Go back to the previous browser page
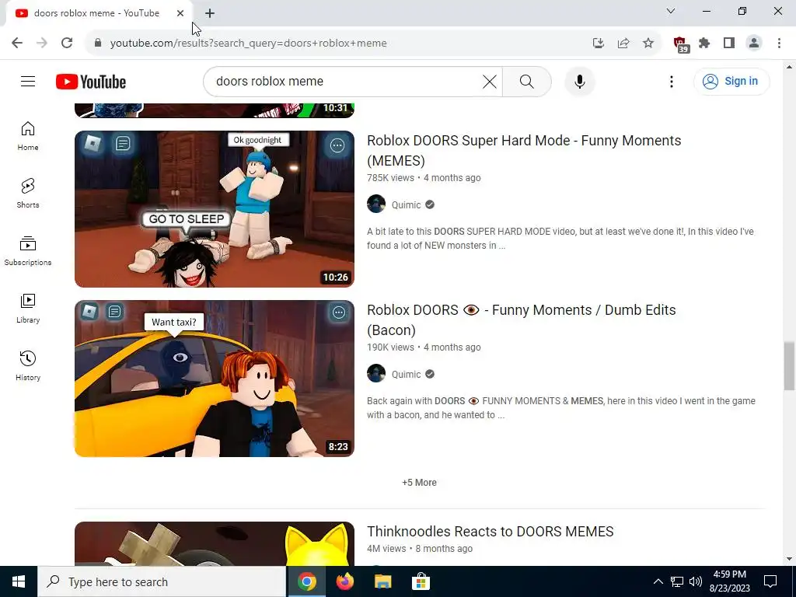Image resolution: width=796 pixels, height=597 pixels. pos(17,43)
